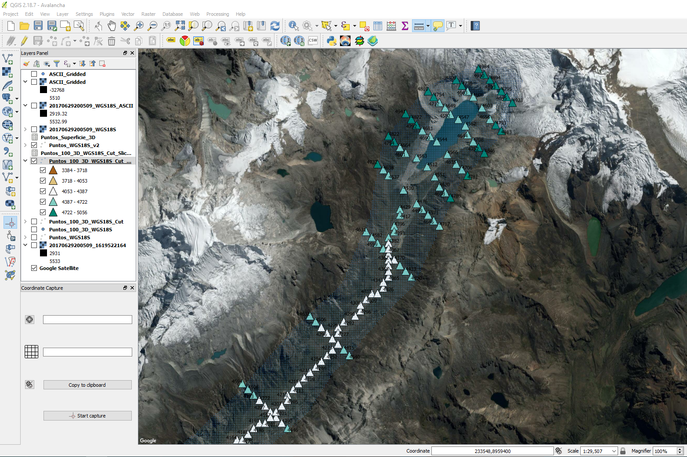Click the Delete Selected trash icon
Image resolution: width=687 pixels, height=457 pixels.
click(112, 41)
